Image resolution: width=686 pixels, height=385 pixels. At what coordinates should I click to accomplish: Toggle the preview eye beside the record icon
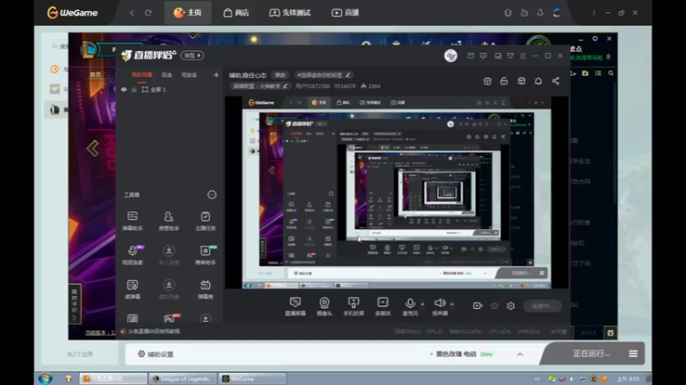click(495, 306)
